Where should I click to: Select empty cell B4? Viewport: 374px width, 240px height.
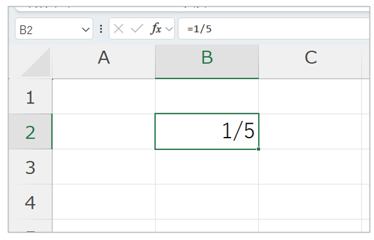tap(207, 202)
